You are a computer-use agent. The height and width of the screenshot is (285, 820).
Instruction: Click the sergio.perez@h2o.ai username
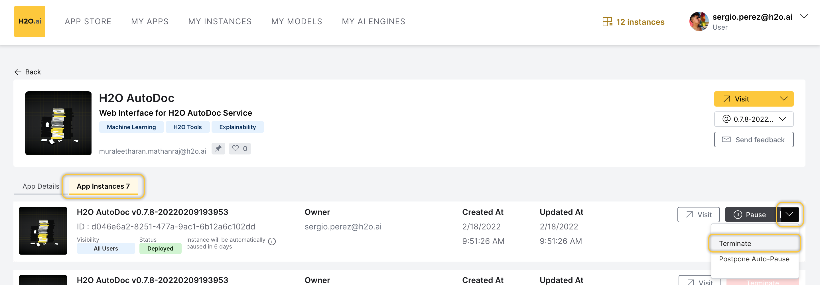pos(752,17)
